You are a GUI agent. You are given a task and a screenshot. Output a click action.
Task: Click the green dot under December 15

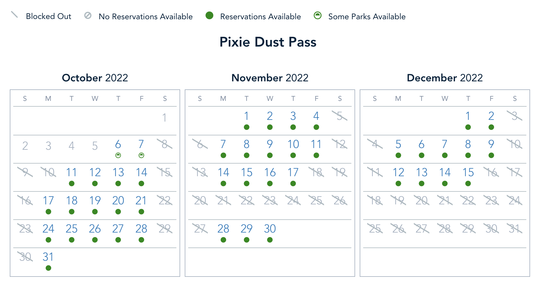[468, 184]
